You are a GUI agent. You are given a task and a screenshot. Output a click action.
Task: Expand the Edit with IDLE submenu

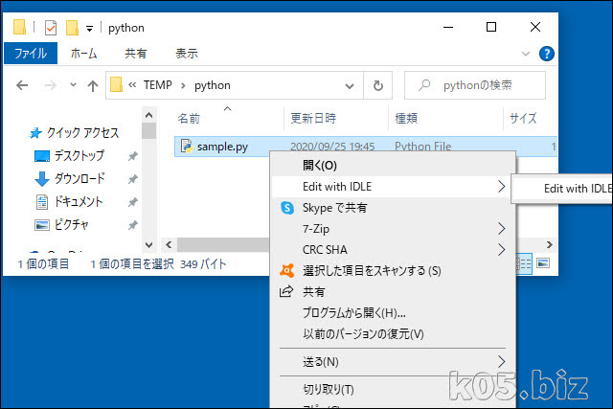[x=393, y=187]
